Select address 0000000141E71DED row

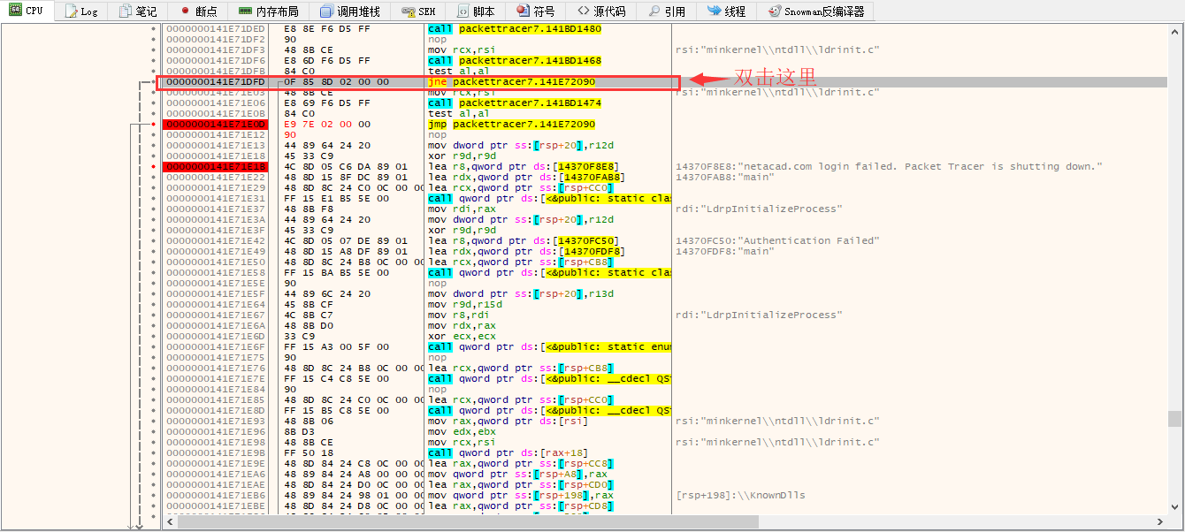(216, 28)
